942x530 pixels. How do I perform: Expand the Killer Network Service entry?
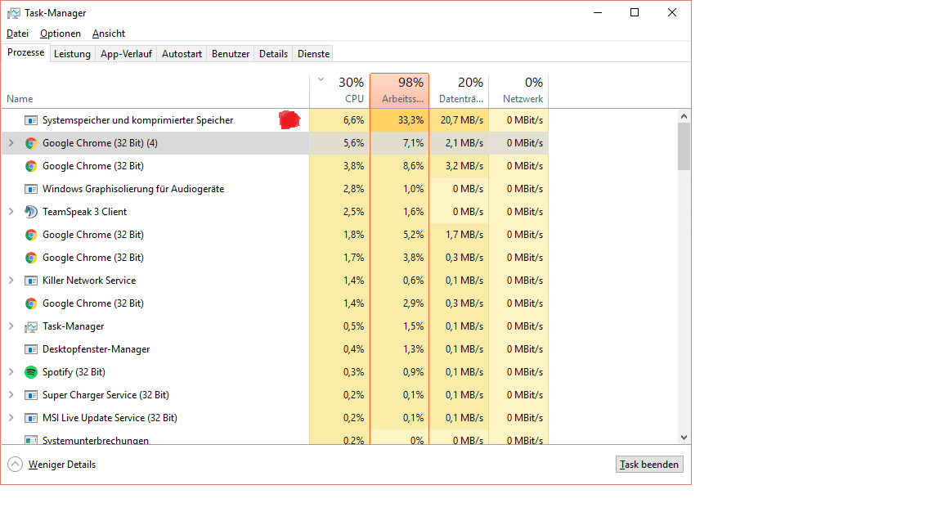point(11,281)
